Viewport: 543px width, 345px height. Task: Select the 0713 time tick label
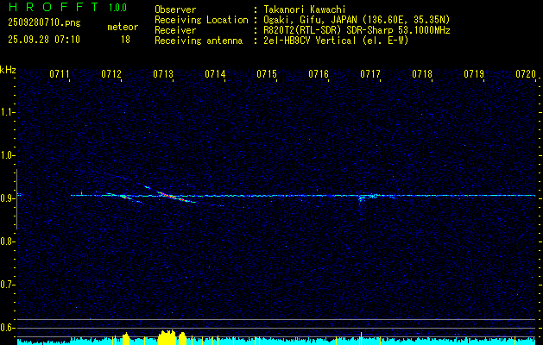click(x=163, y=74)
